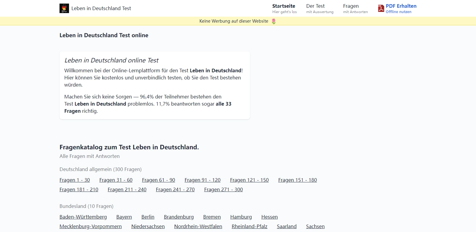This screenshot has width=476, height=232.
Task: Click the 'Hier geht's los' subtitle
Action: tap(284, 12)
